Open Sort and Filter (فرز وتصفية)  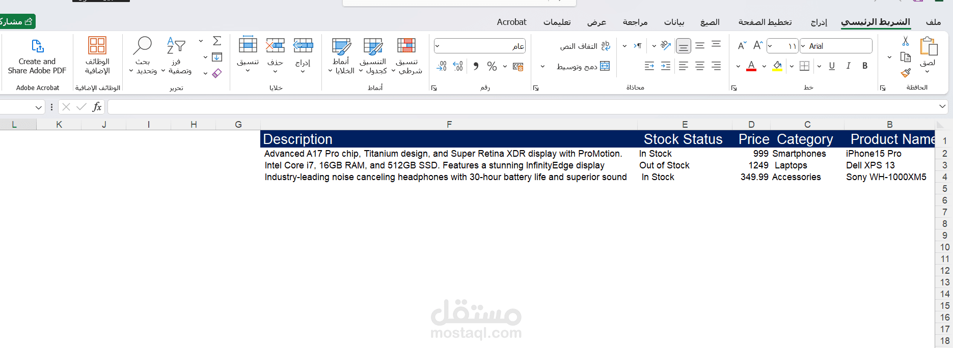(177, 56)
